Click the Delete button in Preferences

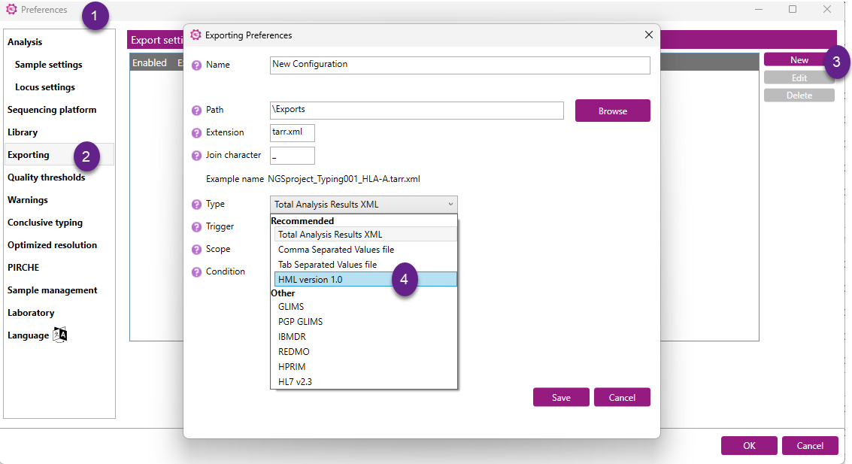(x=799, y=95)
